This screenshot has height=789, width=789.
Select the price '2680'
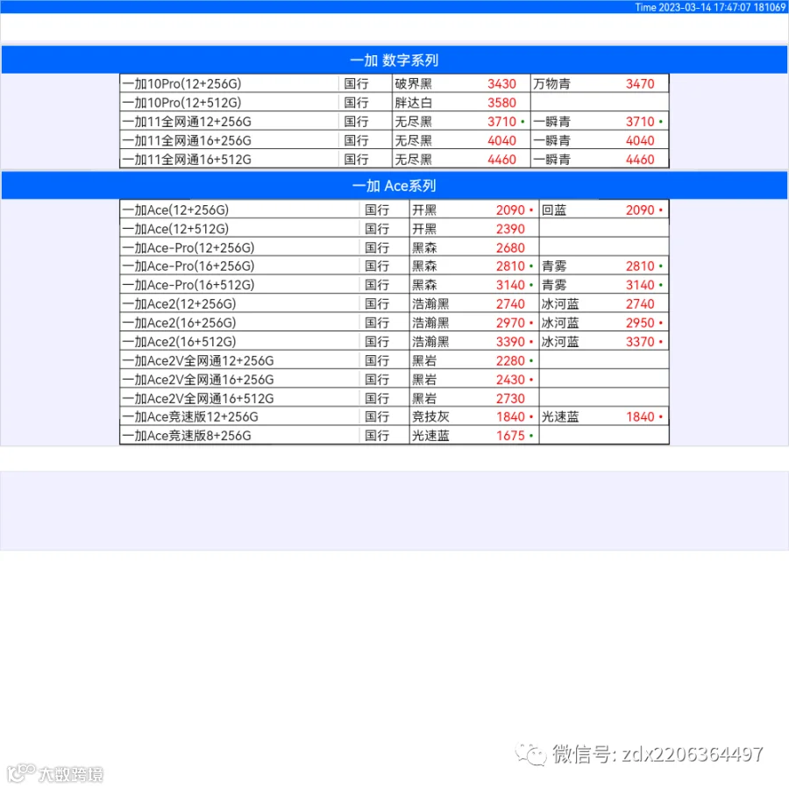pos(510,247)
